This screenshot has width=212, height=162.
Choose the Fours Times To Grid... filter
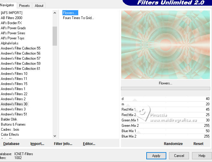click(x=79, y=18)
